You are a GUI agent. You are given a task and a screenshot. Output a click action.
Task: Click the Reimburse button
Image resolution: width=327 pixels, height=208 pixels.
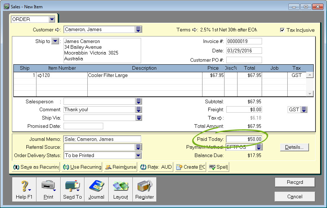point(121,167)
